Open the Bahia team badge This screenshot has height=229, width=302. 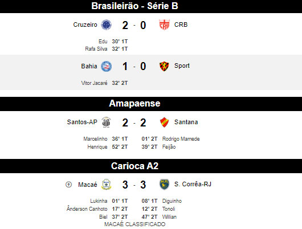[107, 66]
